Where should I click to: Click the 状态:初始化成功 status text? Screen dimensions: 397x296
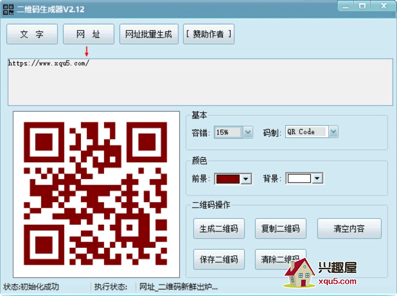pyautogui.click(x=31, y=286)
